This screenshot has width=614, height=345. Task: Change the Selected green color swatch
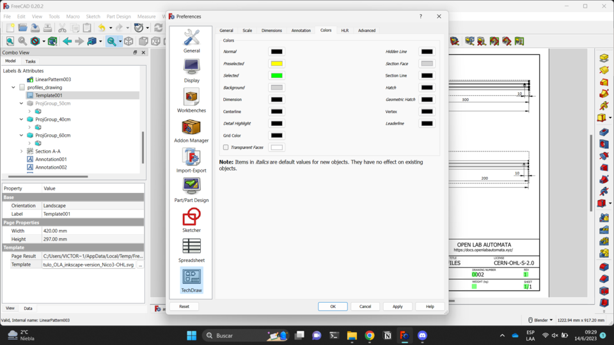point(276,75)
